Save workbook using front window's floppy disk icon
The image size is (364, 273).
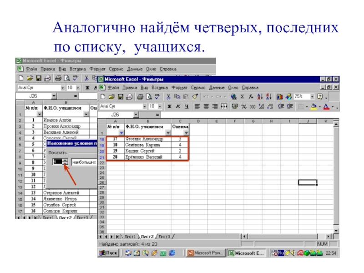point(121,96)
